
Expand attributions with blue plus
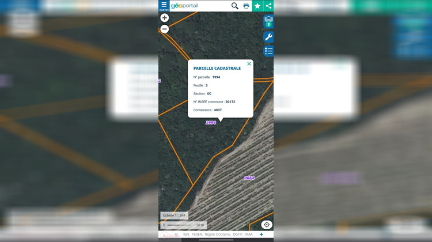click(261, 235)
